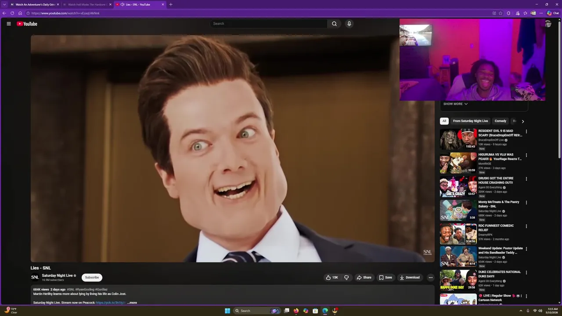The image size is (562, 316).
Task: Open the Duke Celebrates National Duke Day thumbnail
Action: tap(458, 280)
